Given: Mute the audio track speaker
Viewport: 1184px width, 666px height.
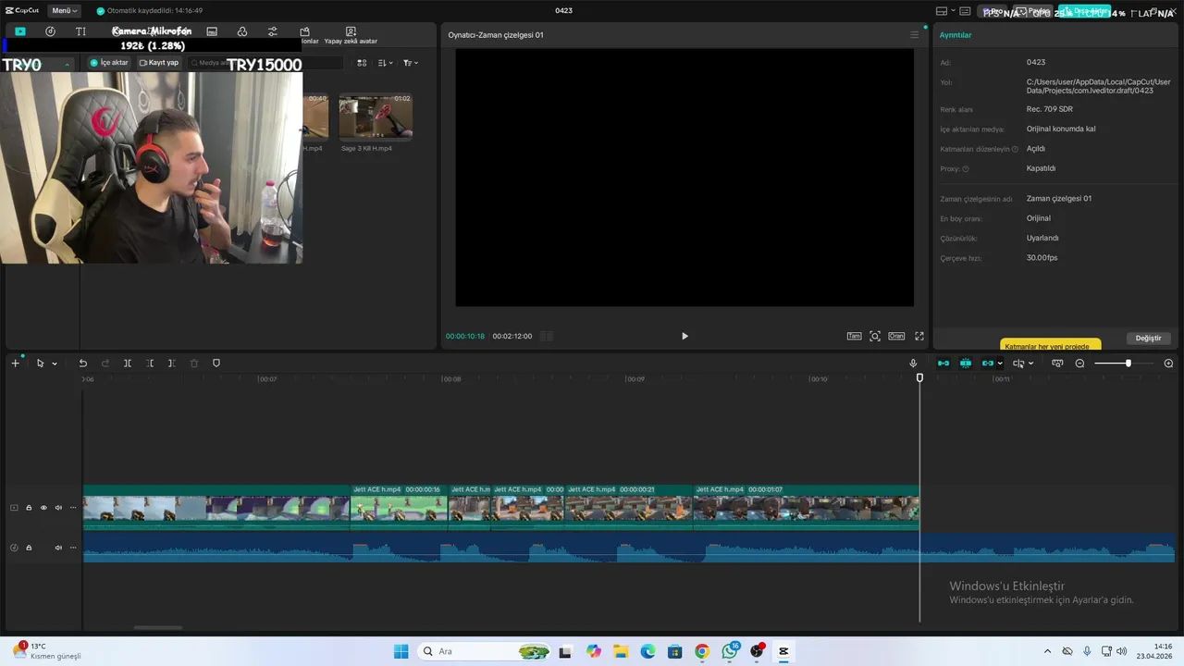Looking at the screenshot, I should pos(58,548).
